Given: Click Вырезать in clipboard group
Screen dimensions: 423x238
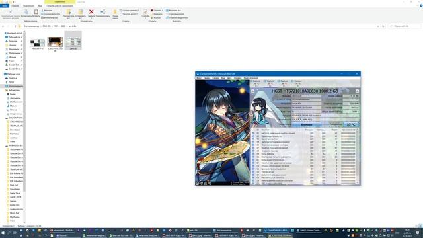Looking at the screenshot, I should pos(47,11).
